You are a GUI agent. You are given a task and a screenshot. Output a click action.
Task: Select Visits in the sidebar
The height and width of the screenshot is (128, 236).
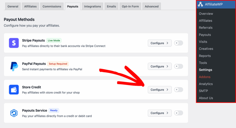[x=203, y=42]
